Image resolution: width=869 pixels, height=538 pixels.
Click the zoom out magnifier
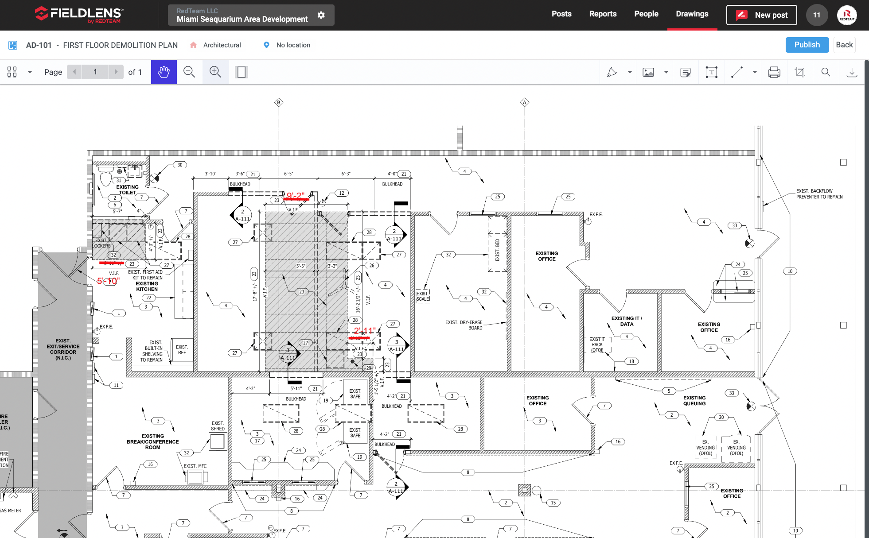(189, 72)
